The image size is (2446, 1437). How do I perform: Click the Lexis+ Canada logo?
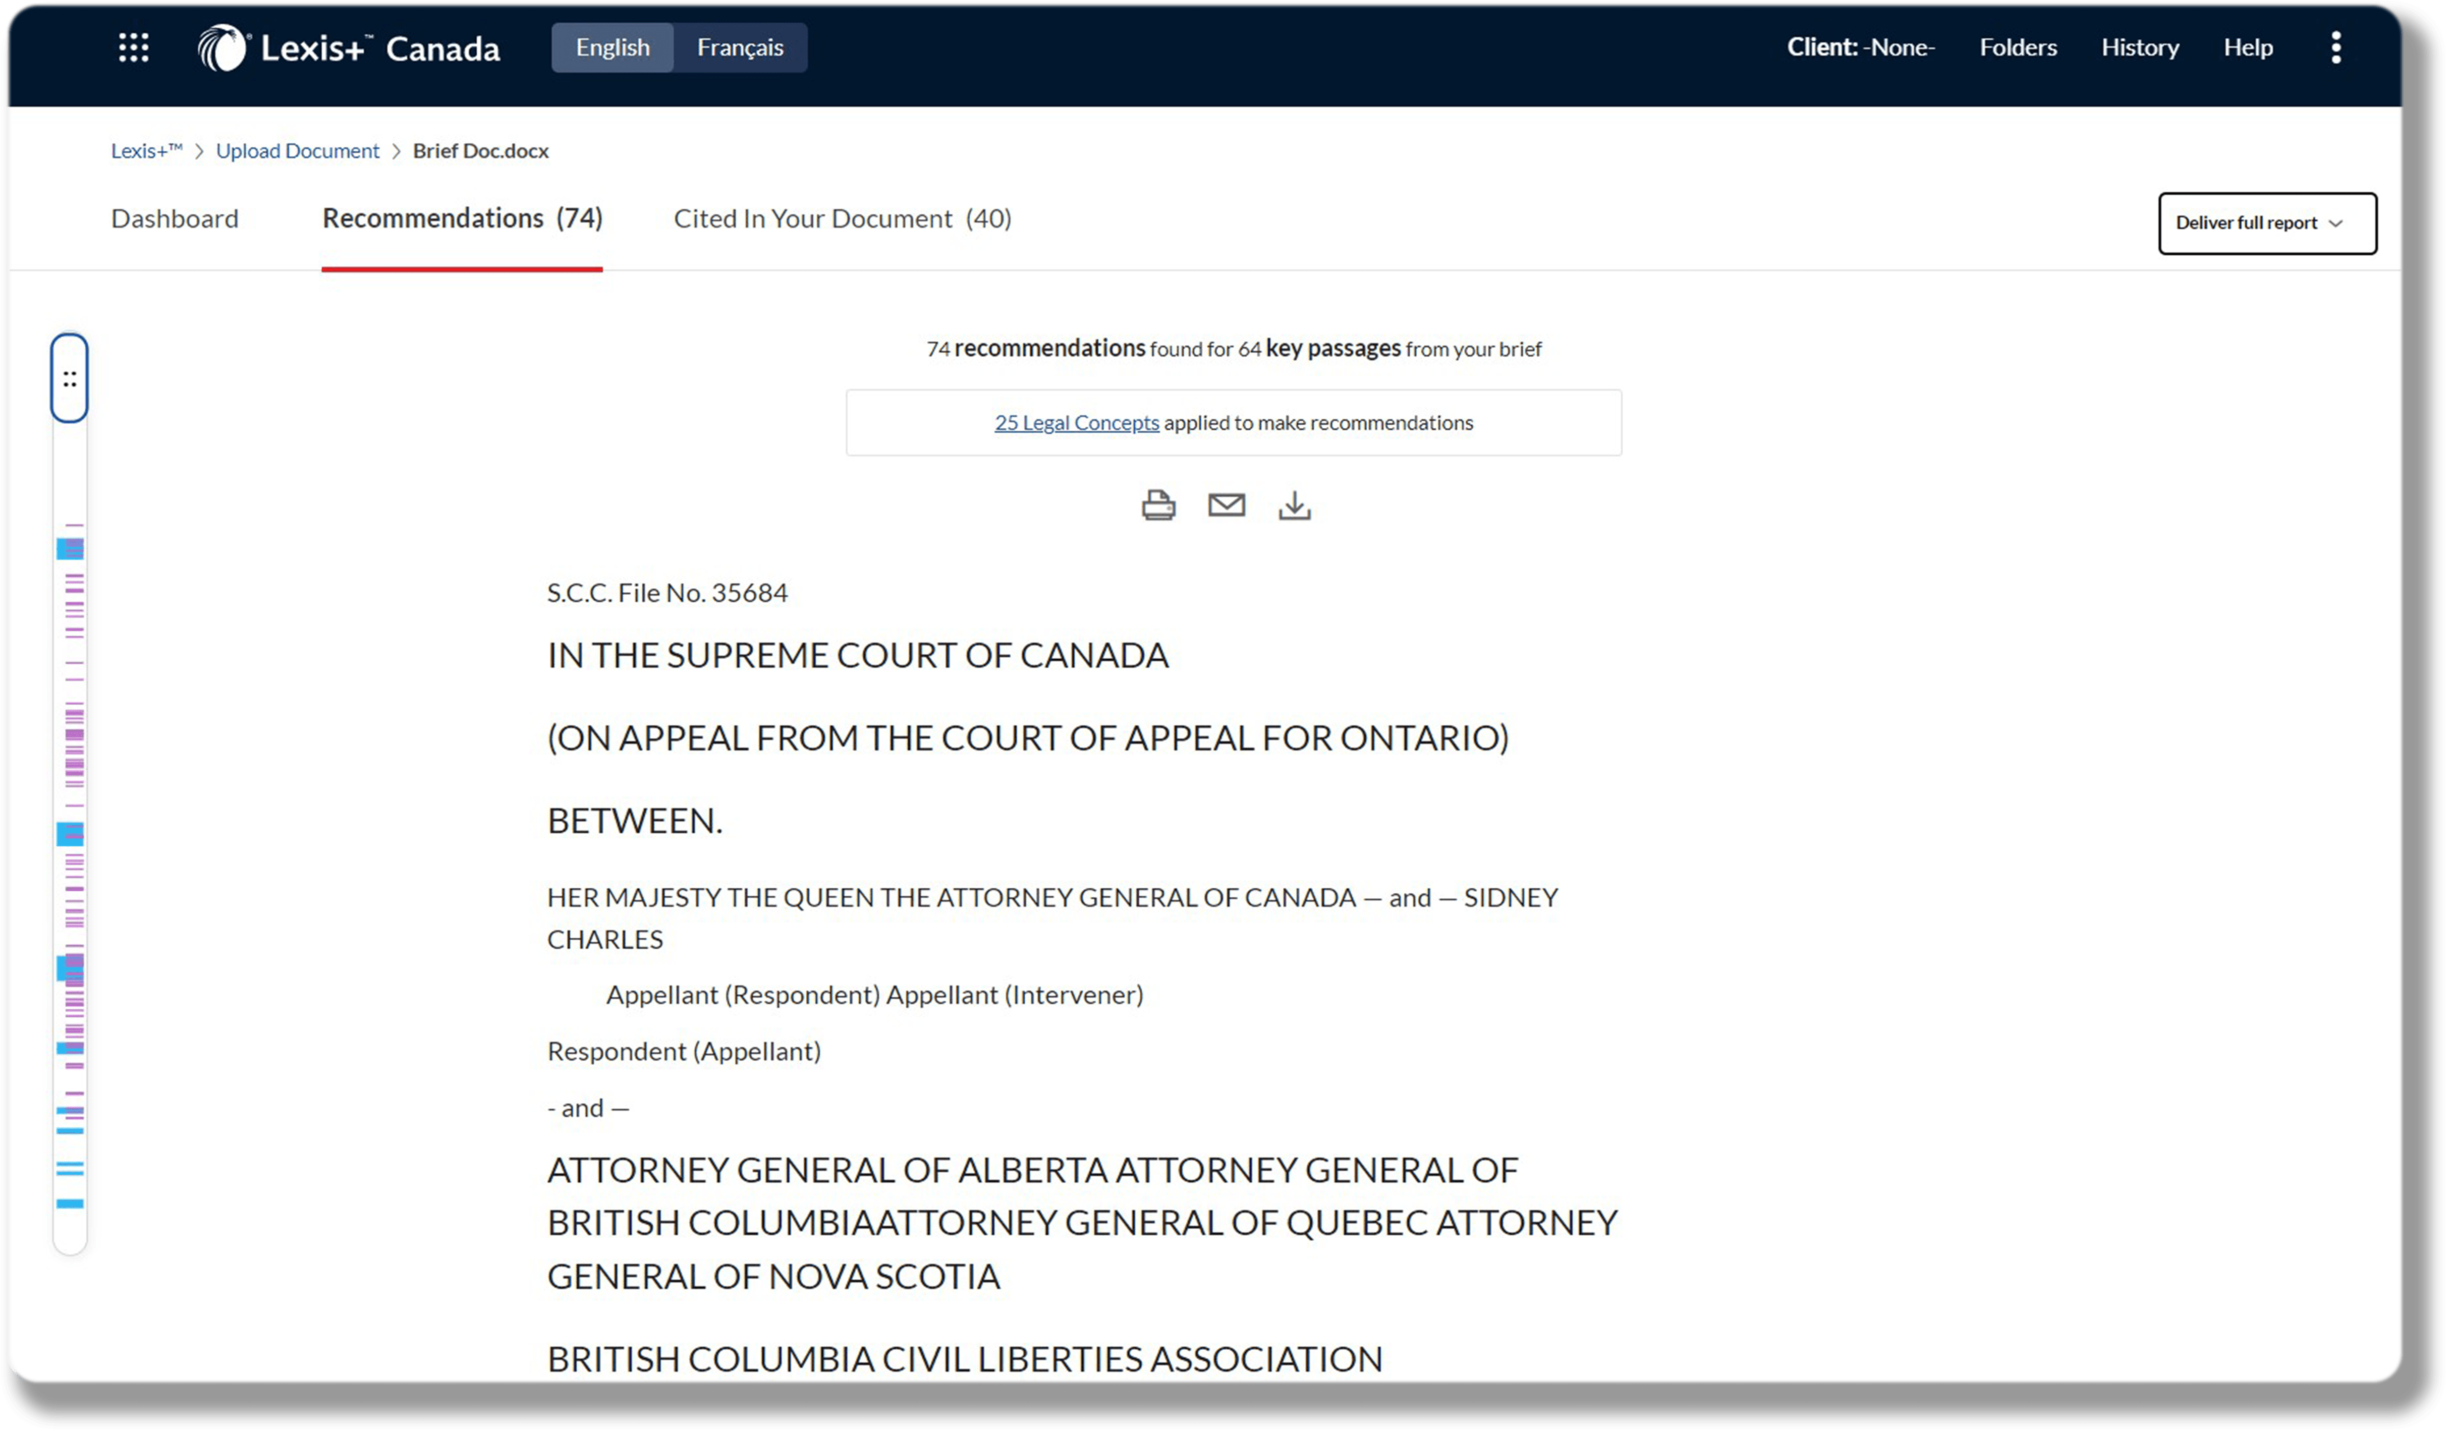point(348,46)
